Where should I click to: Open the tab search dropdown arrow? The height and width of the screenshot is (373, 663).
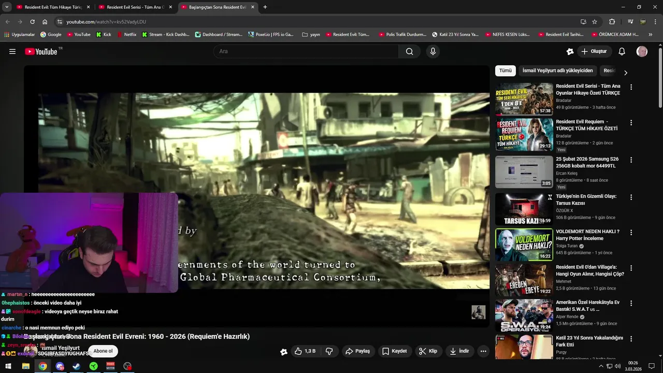(7, 7)
